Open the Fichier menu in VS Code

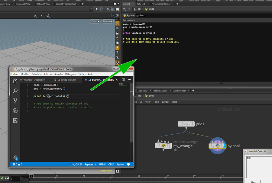click(x=15, y=74)
